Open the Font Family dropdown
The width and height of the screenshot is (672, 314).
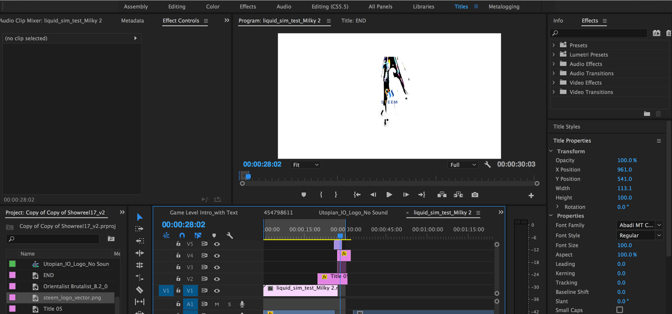(x=639, y=225)
